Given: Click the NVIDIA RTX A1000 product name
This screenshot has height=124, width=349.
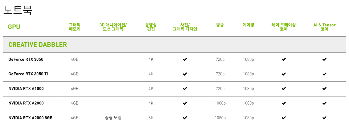Looking at the screenshot, I should 26,89.
